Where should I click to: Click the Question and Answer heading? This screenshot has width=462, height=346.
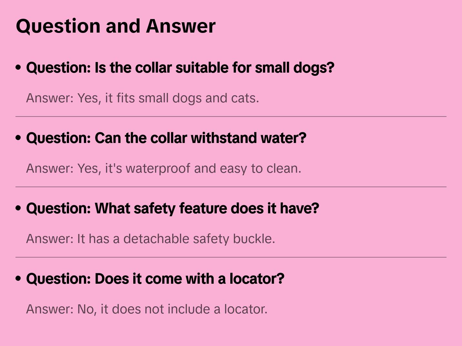pos(115,26)
